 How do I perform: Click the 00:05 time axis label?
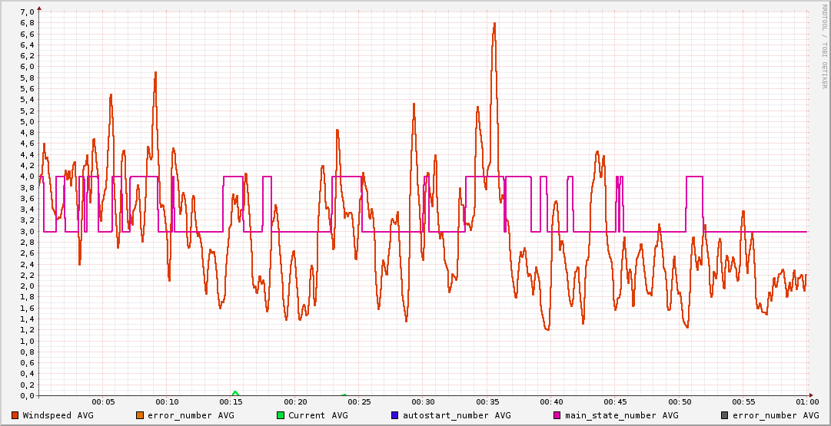[x=103, y=401]
